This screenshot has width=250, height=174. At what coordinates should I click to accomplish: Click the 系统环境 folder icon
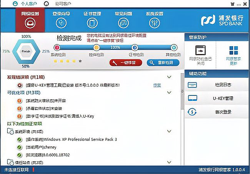pyautogui.click(x=10, y=131)
